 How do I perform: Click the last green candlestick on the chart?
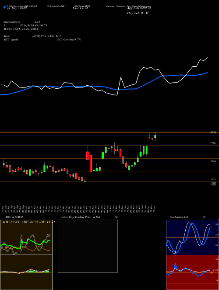point(155,137)
